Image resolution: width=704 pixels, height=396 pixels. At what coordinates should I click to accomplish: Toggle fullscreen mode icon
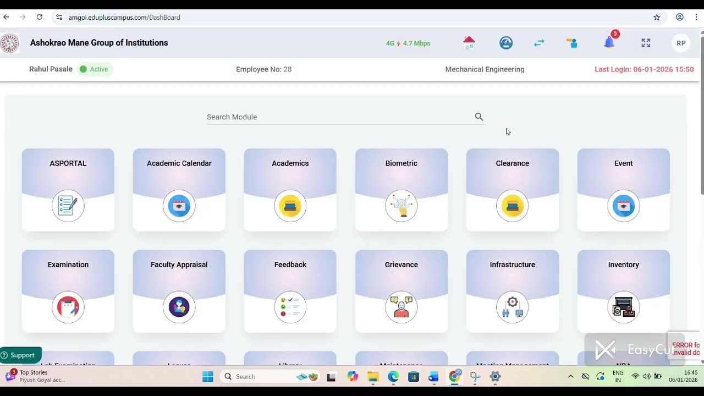646,43
